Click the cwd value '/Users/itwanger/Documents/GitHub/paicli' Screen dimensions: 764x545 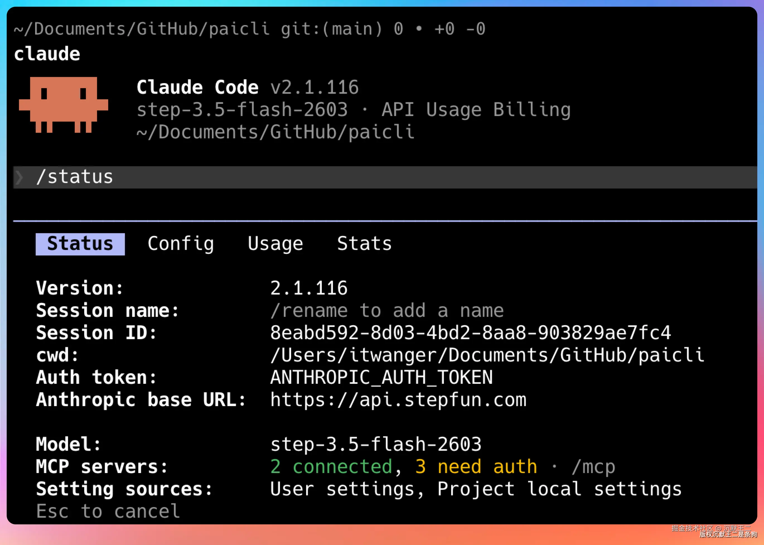[x=487, y=355]
